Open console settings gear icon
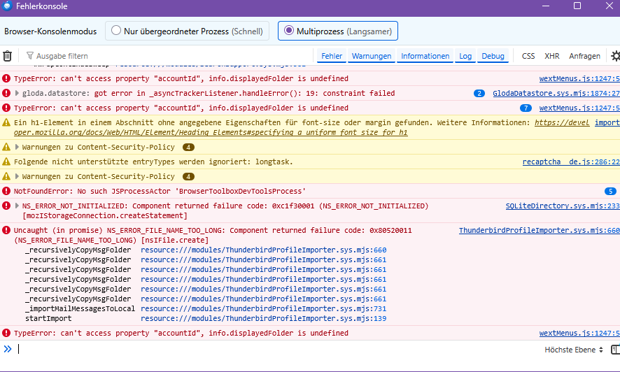Viewport: 620px width, 372px height. (x=615, y=56)
